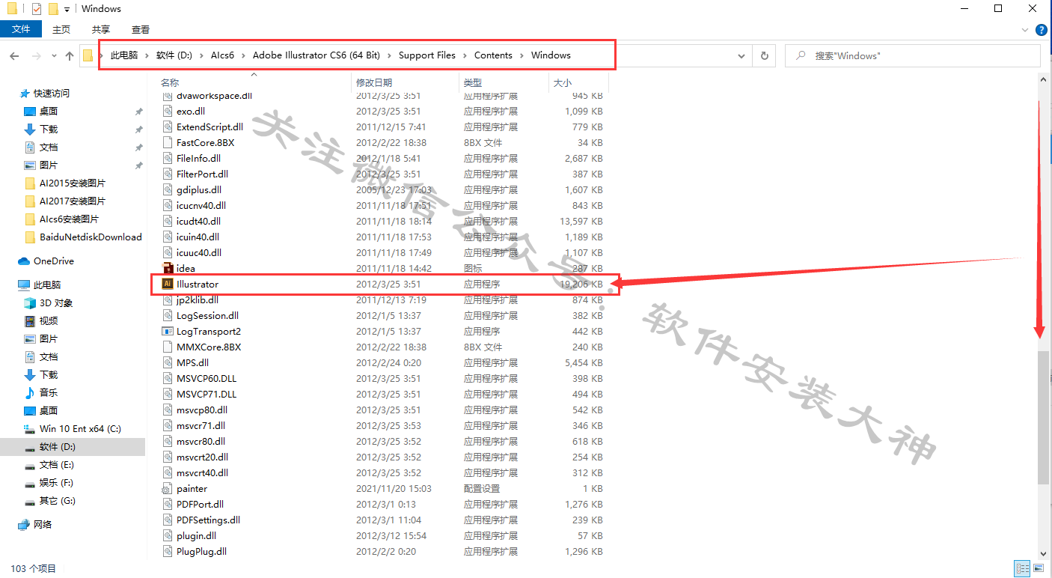This screenshot has height=578, width=1052.
Task: Open the 查看 ribbon tab
Action: (x=141, y=29)
